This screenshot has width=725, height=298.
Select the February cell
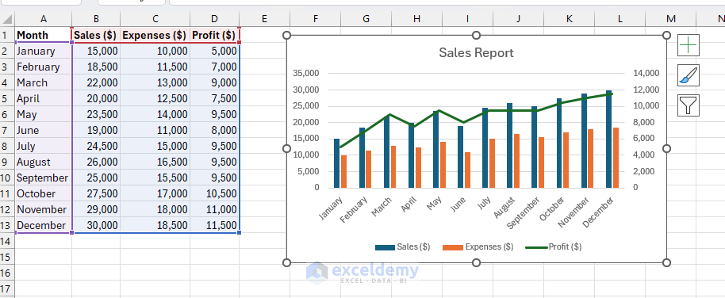[44, 67]
